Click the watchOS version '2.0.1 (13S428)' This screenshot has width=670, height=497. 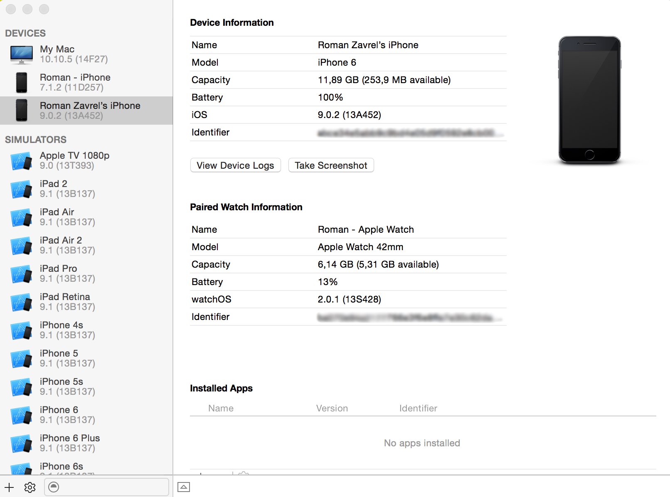tap(349, 299)
